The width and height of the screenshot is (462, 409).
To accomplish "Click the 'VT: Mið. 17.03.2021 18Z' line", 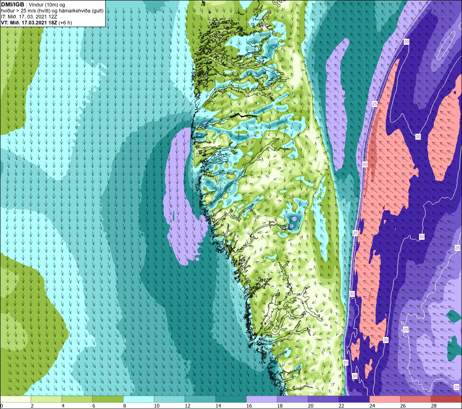I will (x=29, y=23).
